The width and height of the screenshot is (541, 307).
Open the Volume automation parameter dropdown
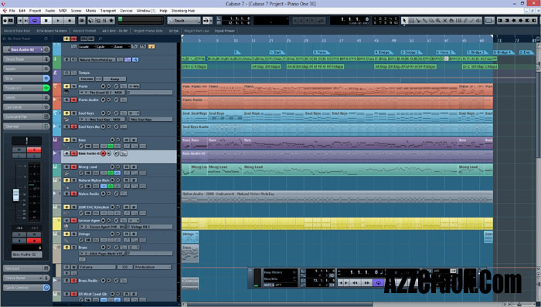(x=97, y=267)
